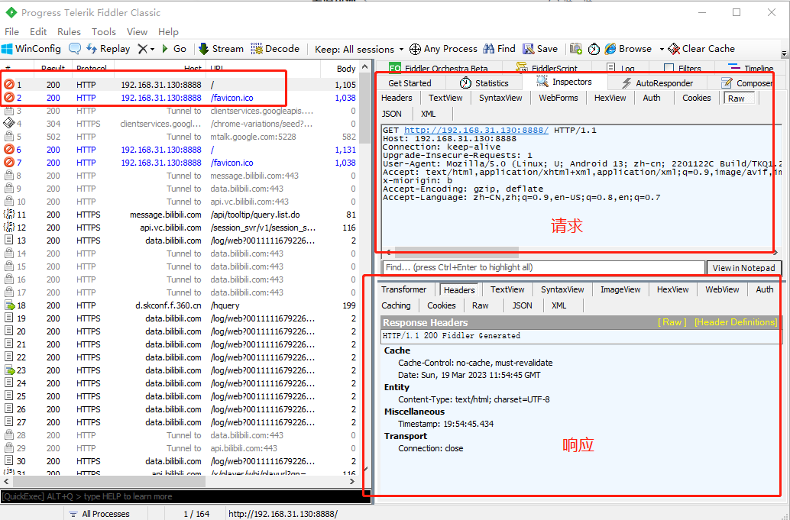Select the response ImageView tab
Viewport: 790px width, 520px height.
click(x=620, y=289)
